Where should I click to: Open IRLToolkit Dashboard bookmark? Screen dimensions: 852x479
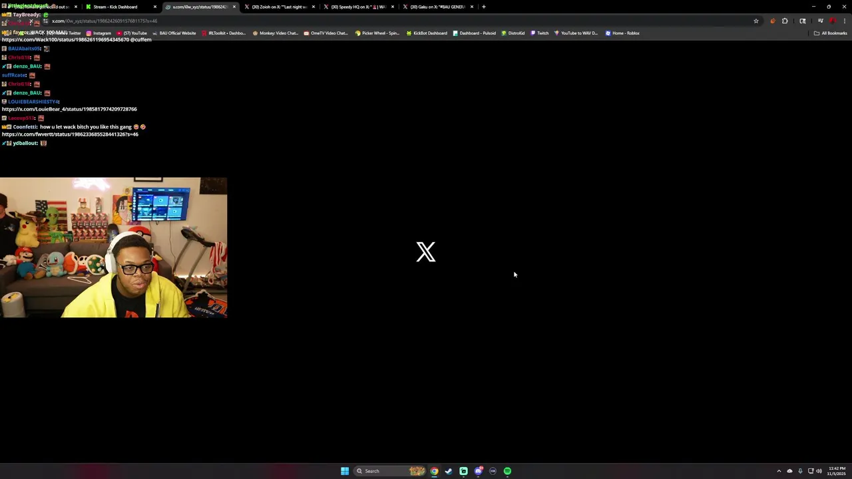[x=224, y=33]
